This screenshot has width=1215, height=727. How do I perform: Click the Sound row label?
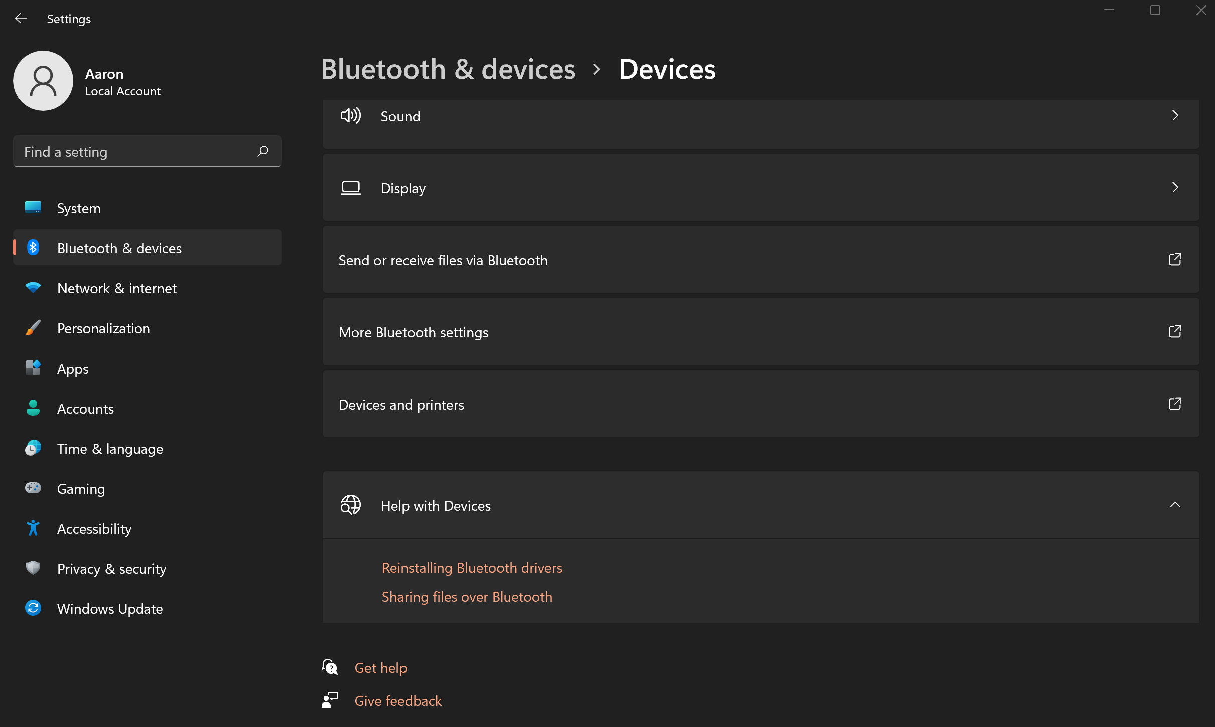[400, 116]
